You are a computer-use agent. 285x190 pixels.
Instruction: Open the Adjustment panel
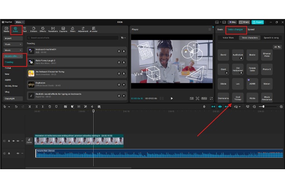click(x=83, y=29)
